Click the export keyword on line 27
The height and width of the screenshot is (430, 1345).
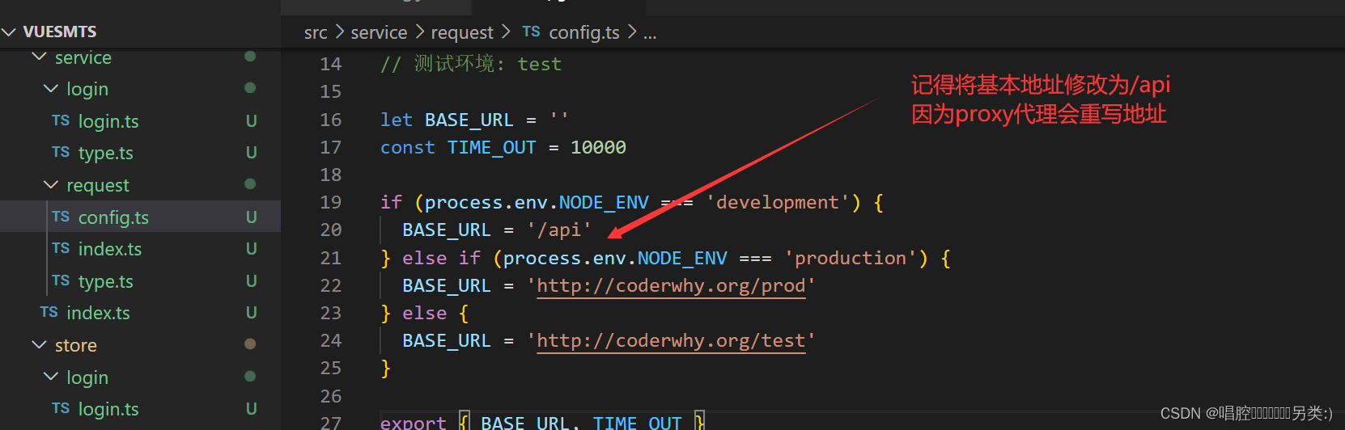point(414,422)
